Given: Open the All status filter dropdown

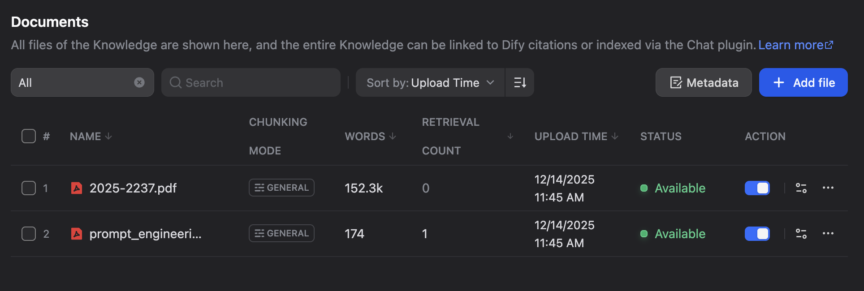Looking at the screenshot, I should (x=72, y=82).
